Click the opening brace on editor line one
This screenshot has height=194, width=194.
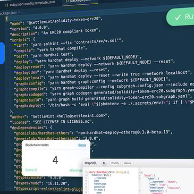coord(7,19)
